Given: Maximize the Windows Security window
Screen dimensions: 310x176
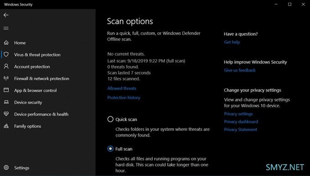Looking at the screenshot, I should coord(289,4).
